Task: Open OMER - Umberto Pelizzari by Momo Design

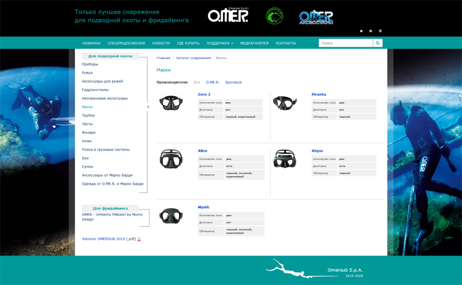Action: tap(112, 217)
